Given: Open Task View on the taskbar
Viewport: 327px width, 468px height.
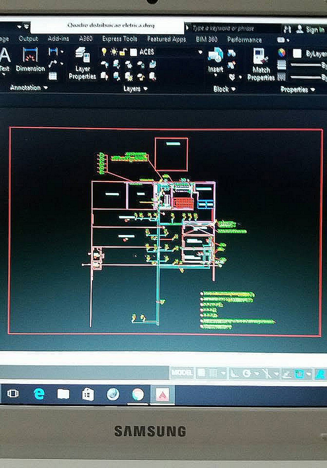Looking at the screenshot, I should (x=13, y=394).
